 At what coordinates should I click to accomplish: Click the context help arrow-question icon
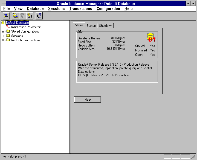[39, 16]
